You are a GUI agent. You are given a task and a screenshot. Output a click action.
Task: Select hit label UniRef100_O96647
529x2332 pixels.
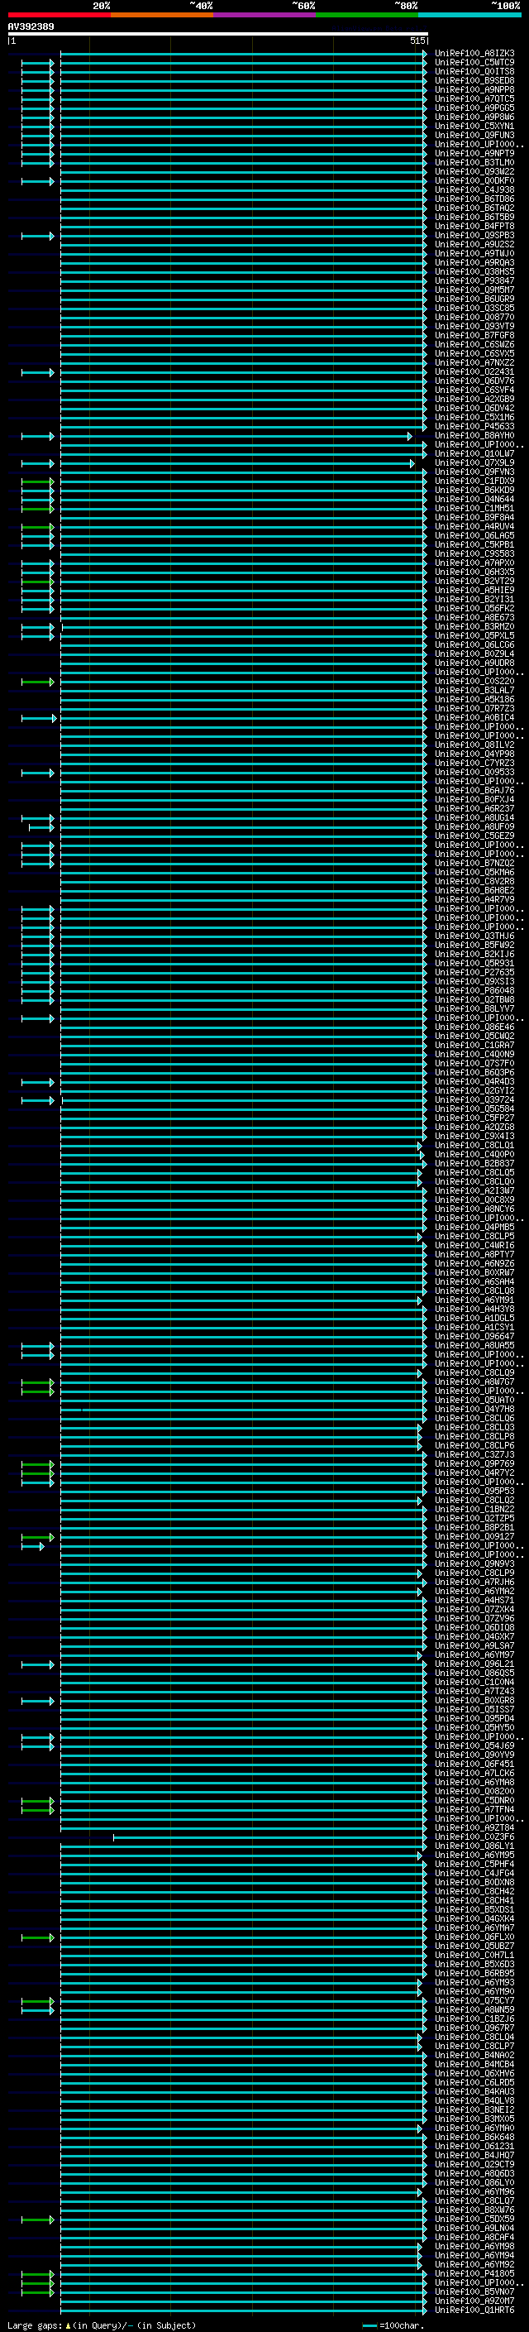474,1336
